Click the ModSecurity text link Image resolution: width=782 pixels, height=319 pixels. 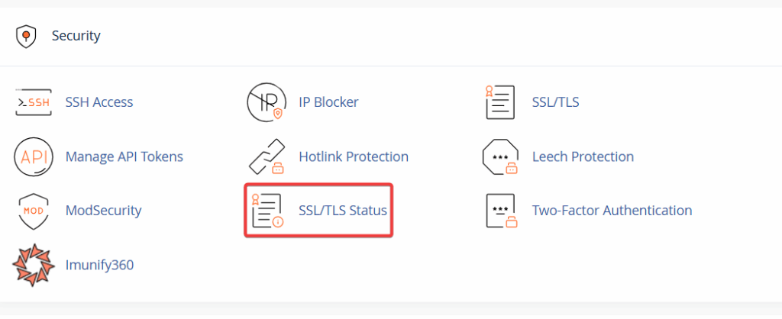click(104, 211)
